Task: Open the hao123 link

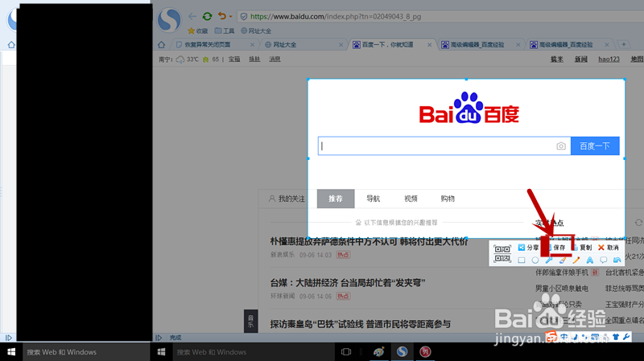Action: pos(609,59)
